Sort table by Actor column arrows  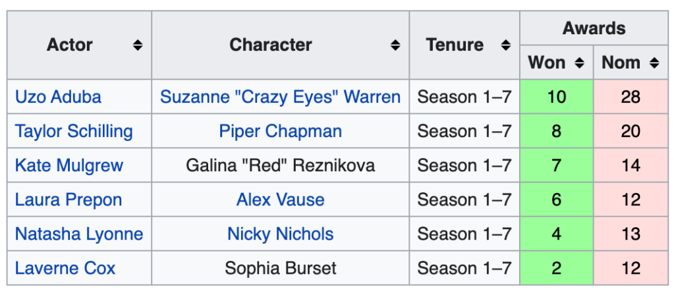137,45
